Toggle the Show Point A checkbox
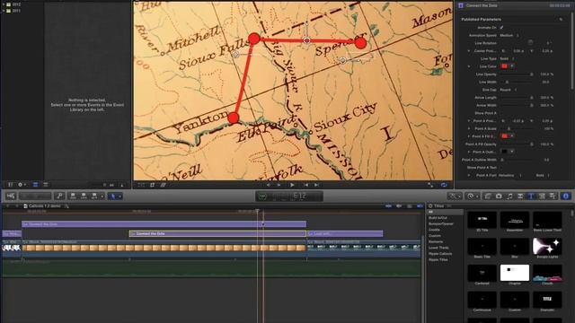Image resolution: width=575 pixels, height=323 pixels. pyautogui.click(x=501, y=113)
